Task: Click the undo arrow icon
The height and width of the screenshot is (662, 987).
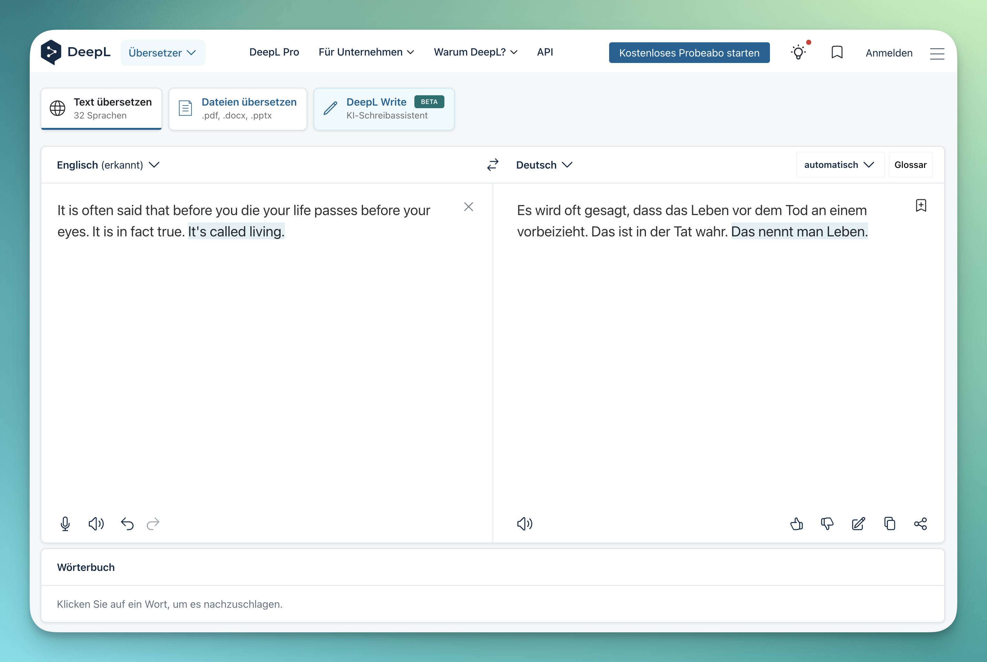Action: point(127,523)
